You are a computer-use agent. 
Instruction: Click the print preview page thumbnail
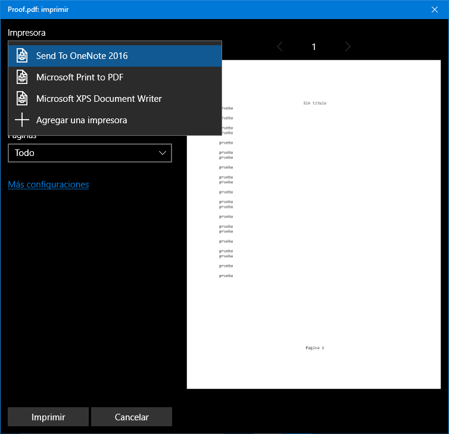point(314,224)
